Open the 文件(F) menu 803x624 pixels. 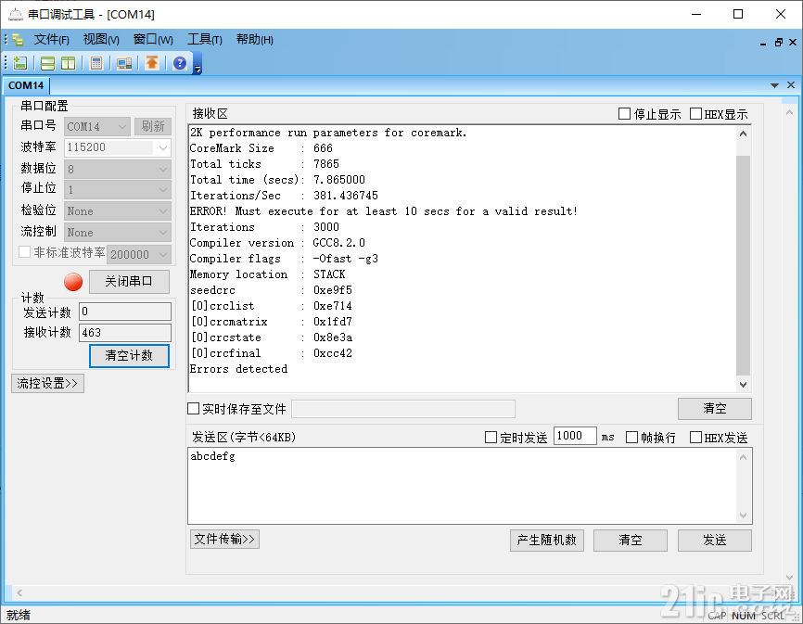tap(51, 40)
